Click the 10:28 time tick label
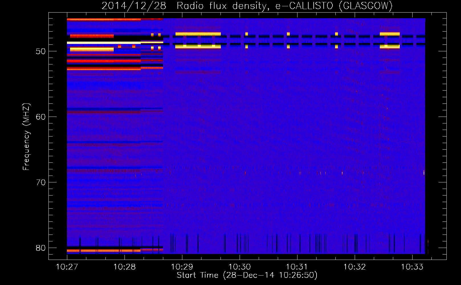 tap(125, 267)
